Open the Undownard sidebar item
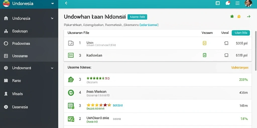 click(x=22, y=68)
